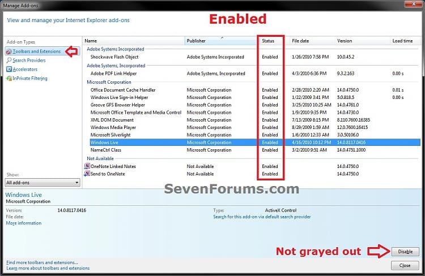
Task: Click Enabled status of Microsoft Silverlight
Action: (x=270, y=135)
